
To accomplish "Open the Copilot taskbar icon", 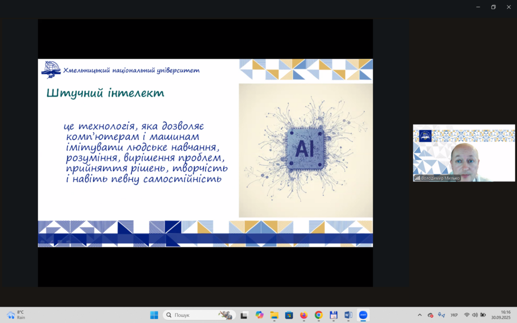I will point(260,315).
